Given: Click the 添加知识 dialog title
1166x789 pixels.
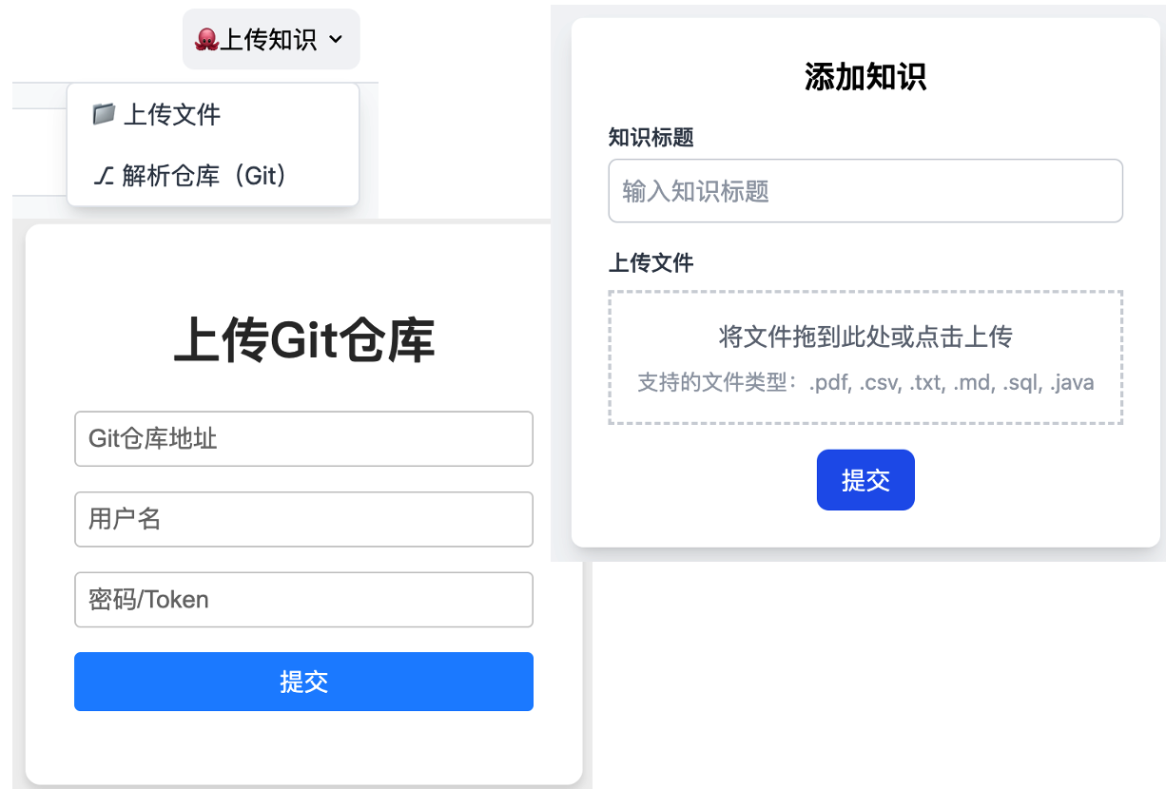Looking at the screenshot, I should click(865, 77).
